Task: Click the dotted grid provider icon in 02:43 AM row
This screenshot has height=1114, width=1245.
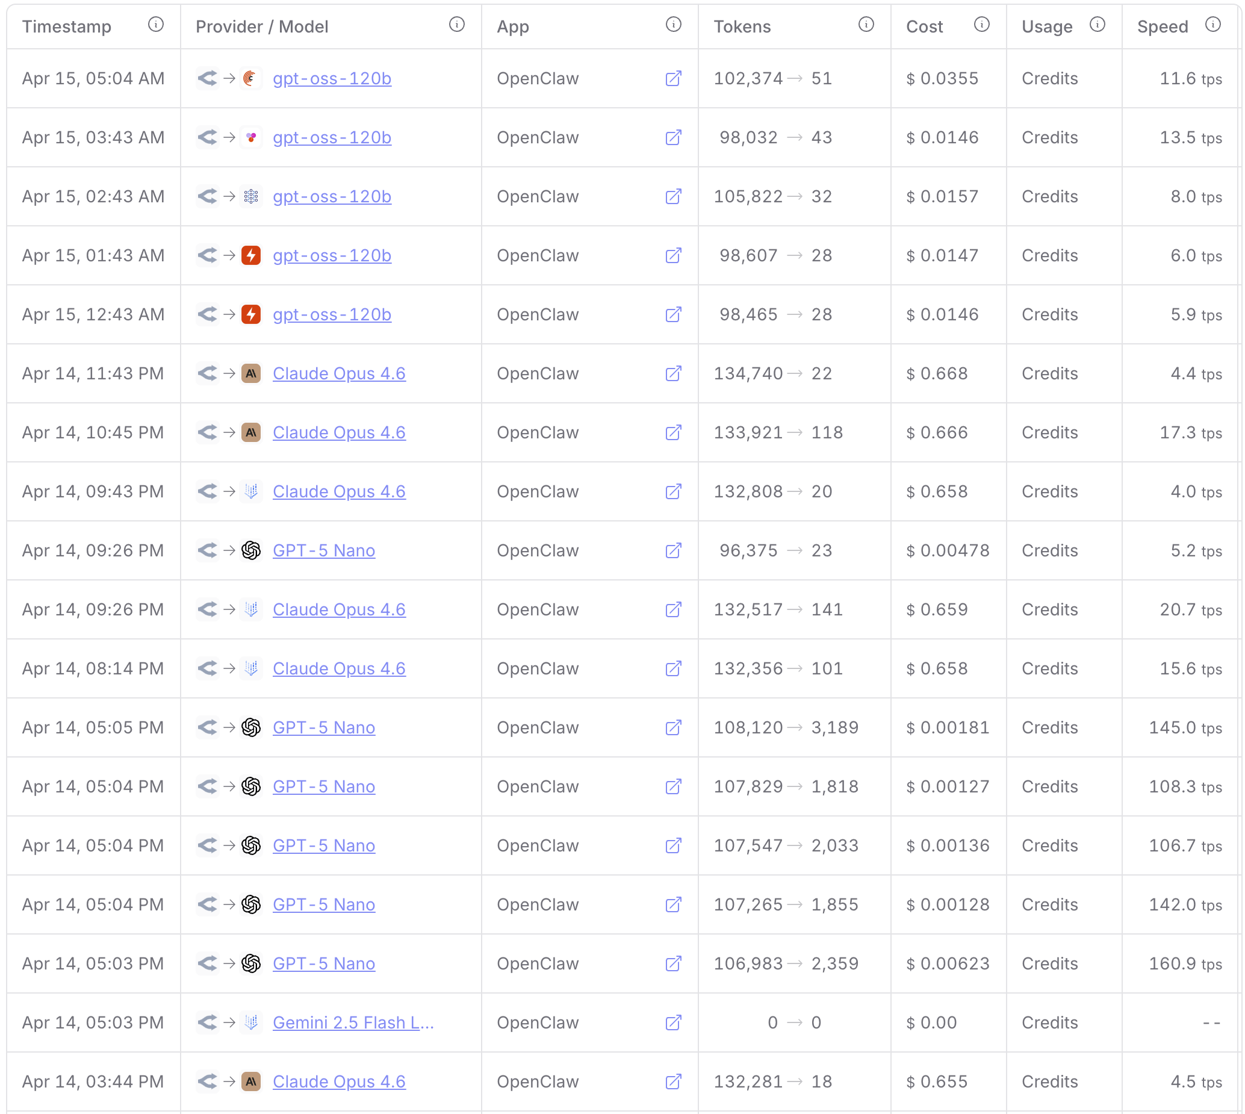Action: [x=251, y=196]
